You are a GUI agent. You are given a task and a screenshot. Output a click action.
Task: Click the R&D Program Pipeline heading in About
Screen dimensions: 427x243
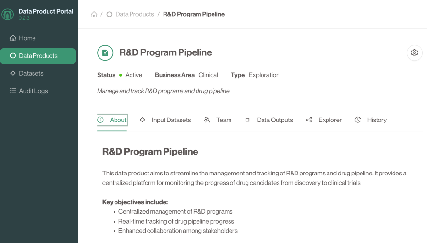[150, 152]
